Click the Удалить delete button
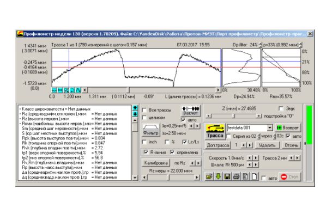Image resolution: width=327 pixels, height=218 pixels. (267, 145)
